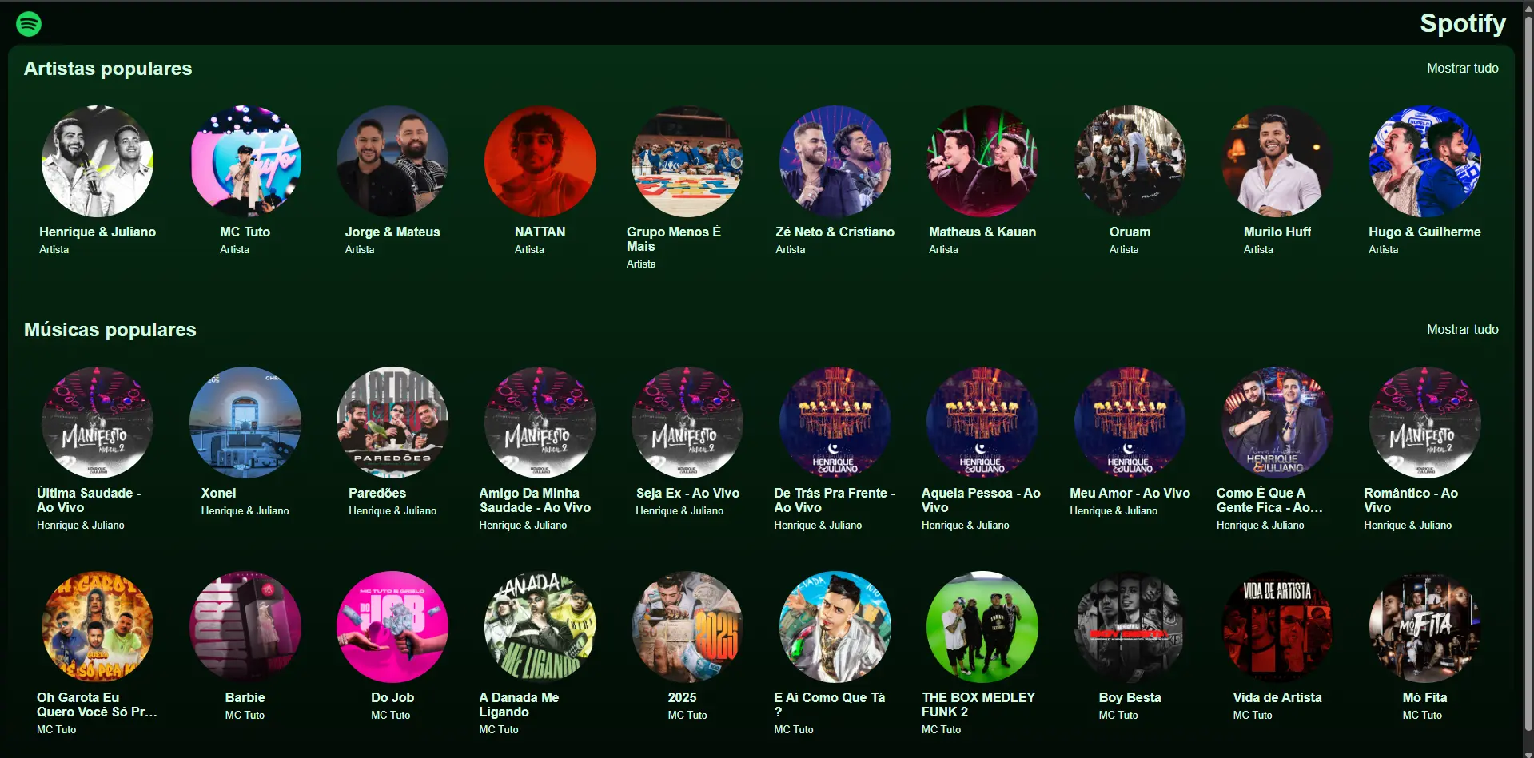
Task: Play the Mó Fita cover
Action: pos(1425,627)
